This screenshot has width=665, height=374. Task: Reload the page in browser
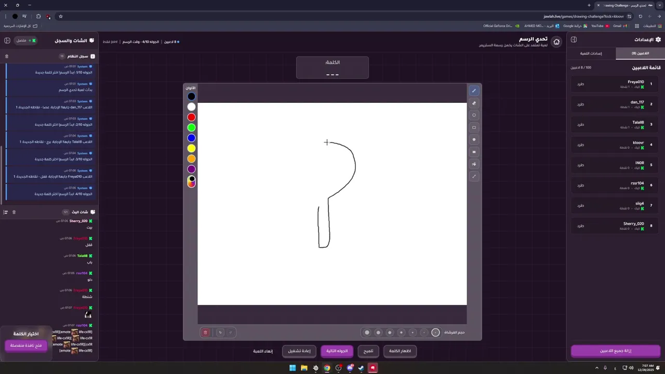click(x=641, y=16)
